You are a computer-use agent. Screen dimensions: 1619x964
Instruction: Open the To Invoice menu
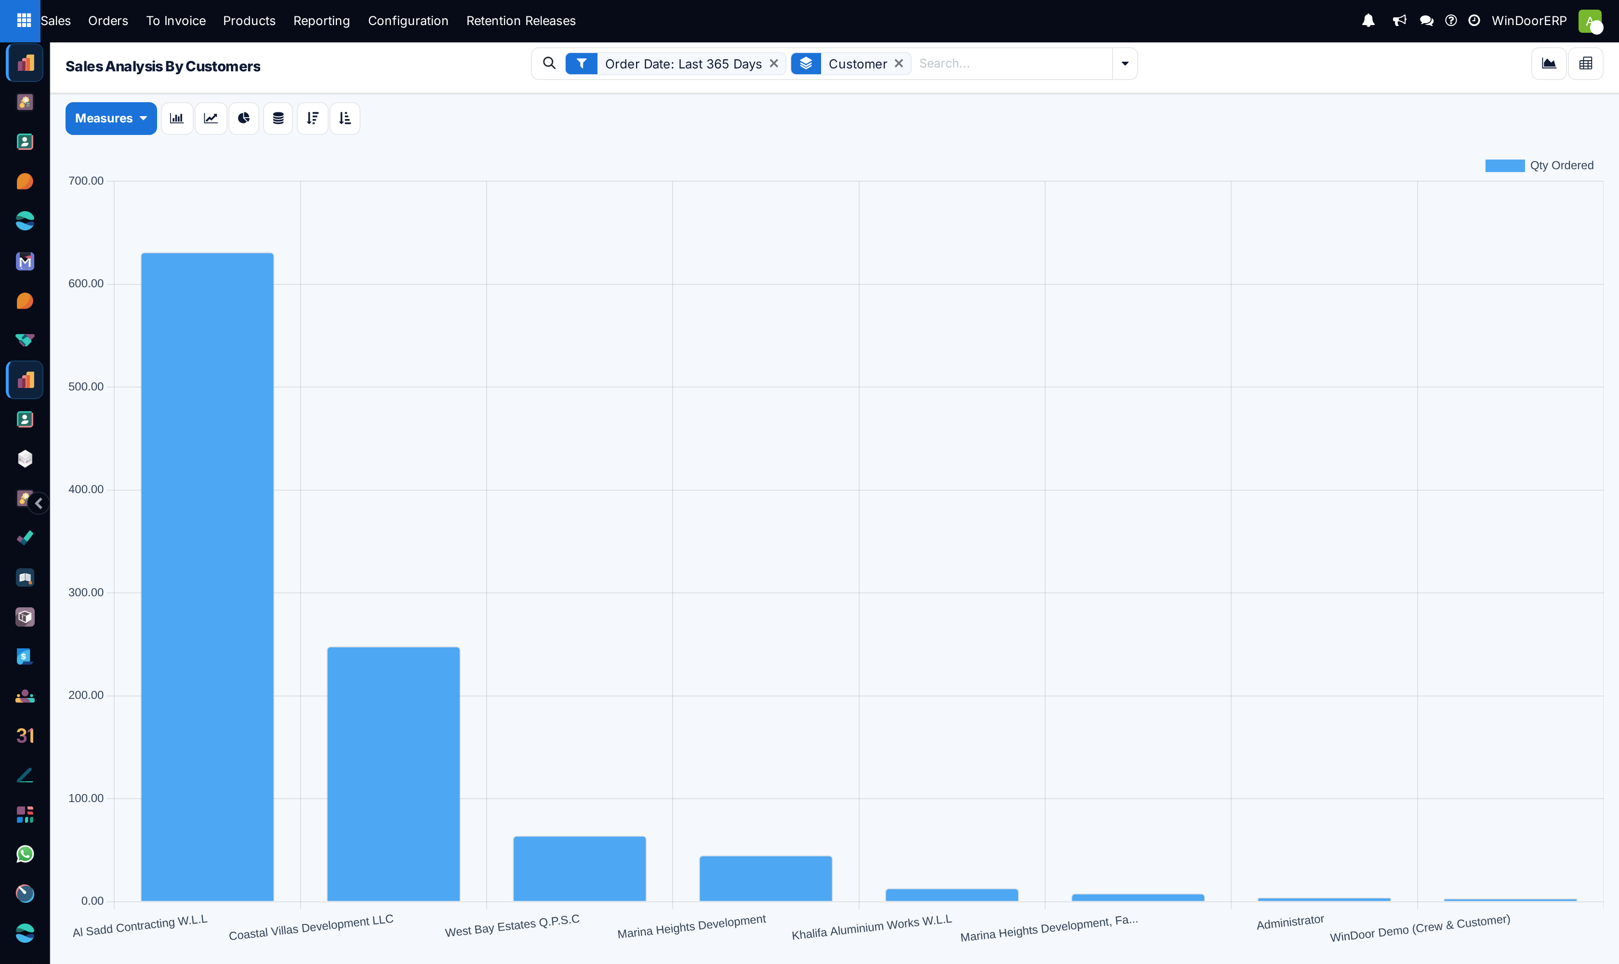(175, 21)
